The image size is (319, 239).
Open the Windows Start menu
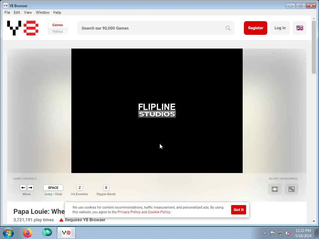8,233
